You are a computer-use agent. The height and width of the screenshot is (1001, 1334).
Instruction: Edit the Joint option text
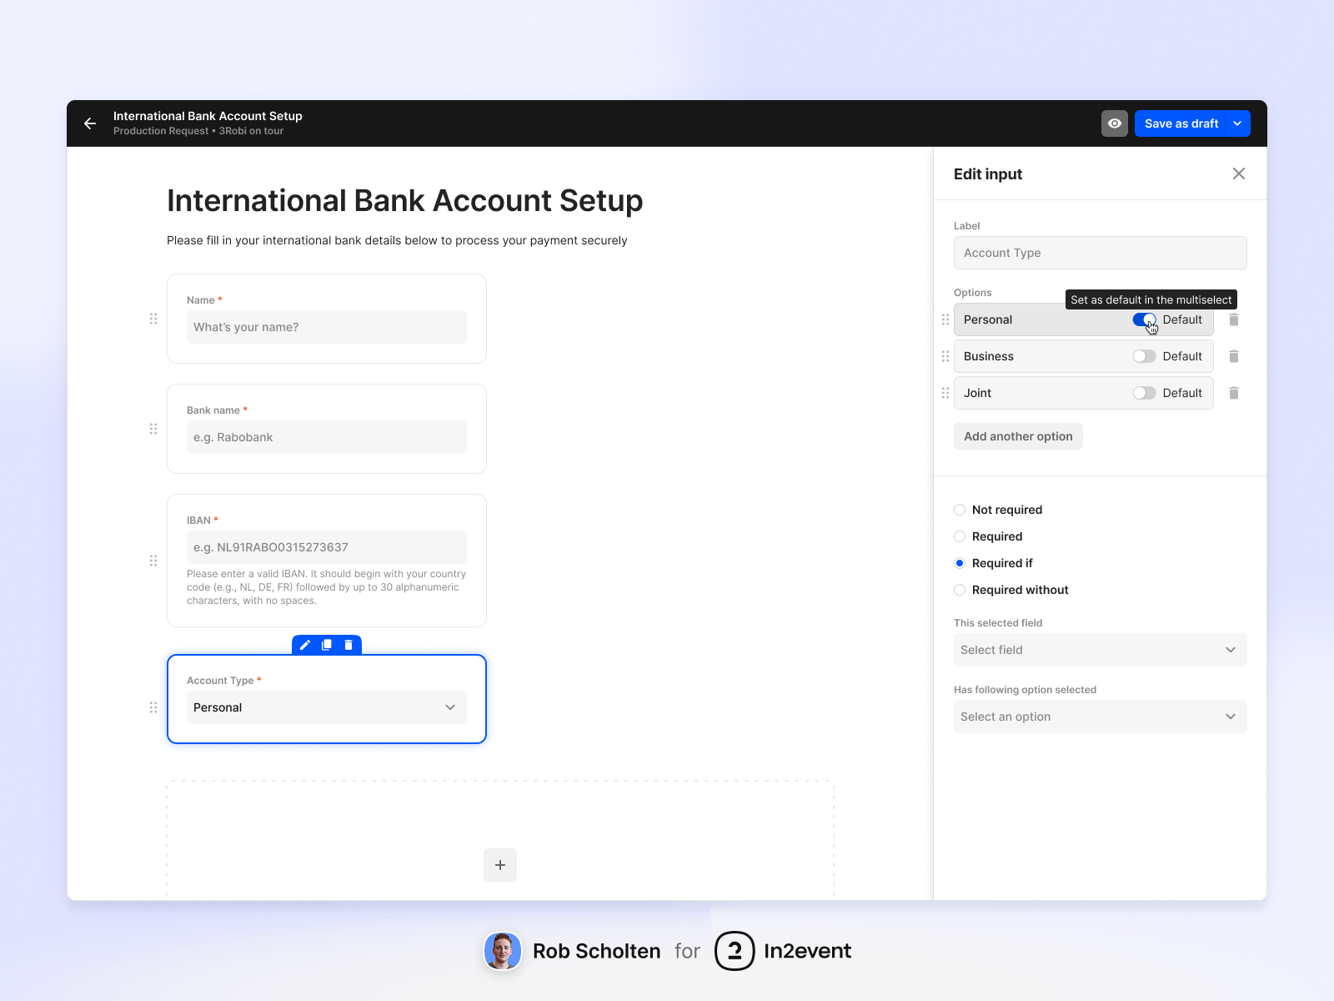pyautogui.click(x=977, y=393)
